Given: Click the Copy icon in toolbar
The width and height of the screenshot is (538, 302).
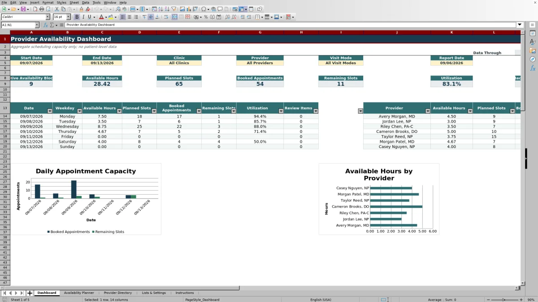Looking at the screenshot, I should [x=63, y=9].
